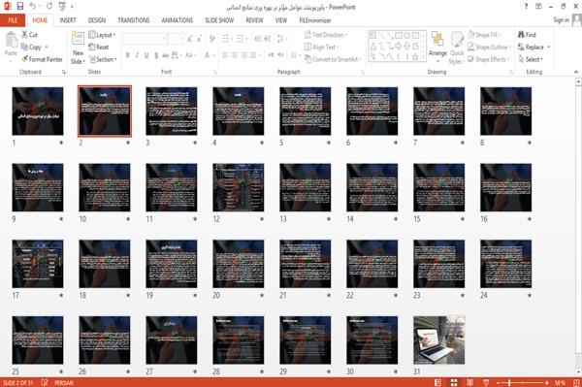Select slide 12 thumbnail

click(x=239, y=187)
